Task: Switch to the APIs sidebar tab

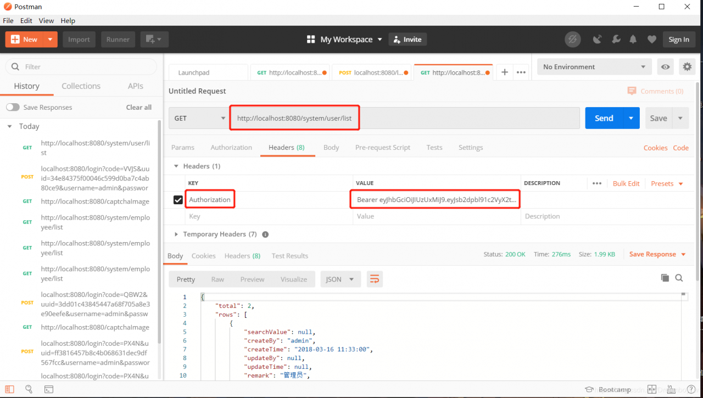Action: click(x=135, y=86)
